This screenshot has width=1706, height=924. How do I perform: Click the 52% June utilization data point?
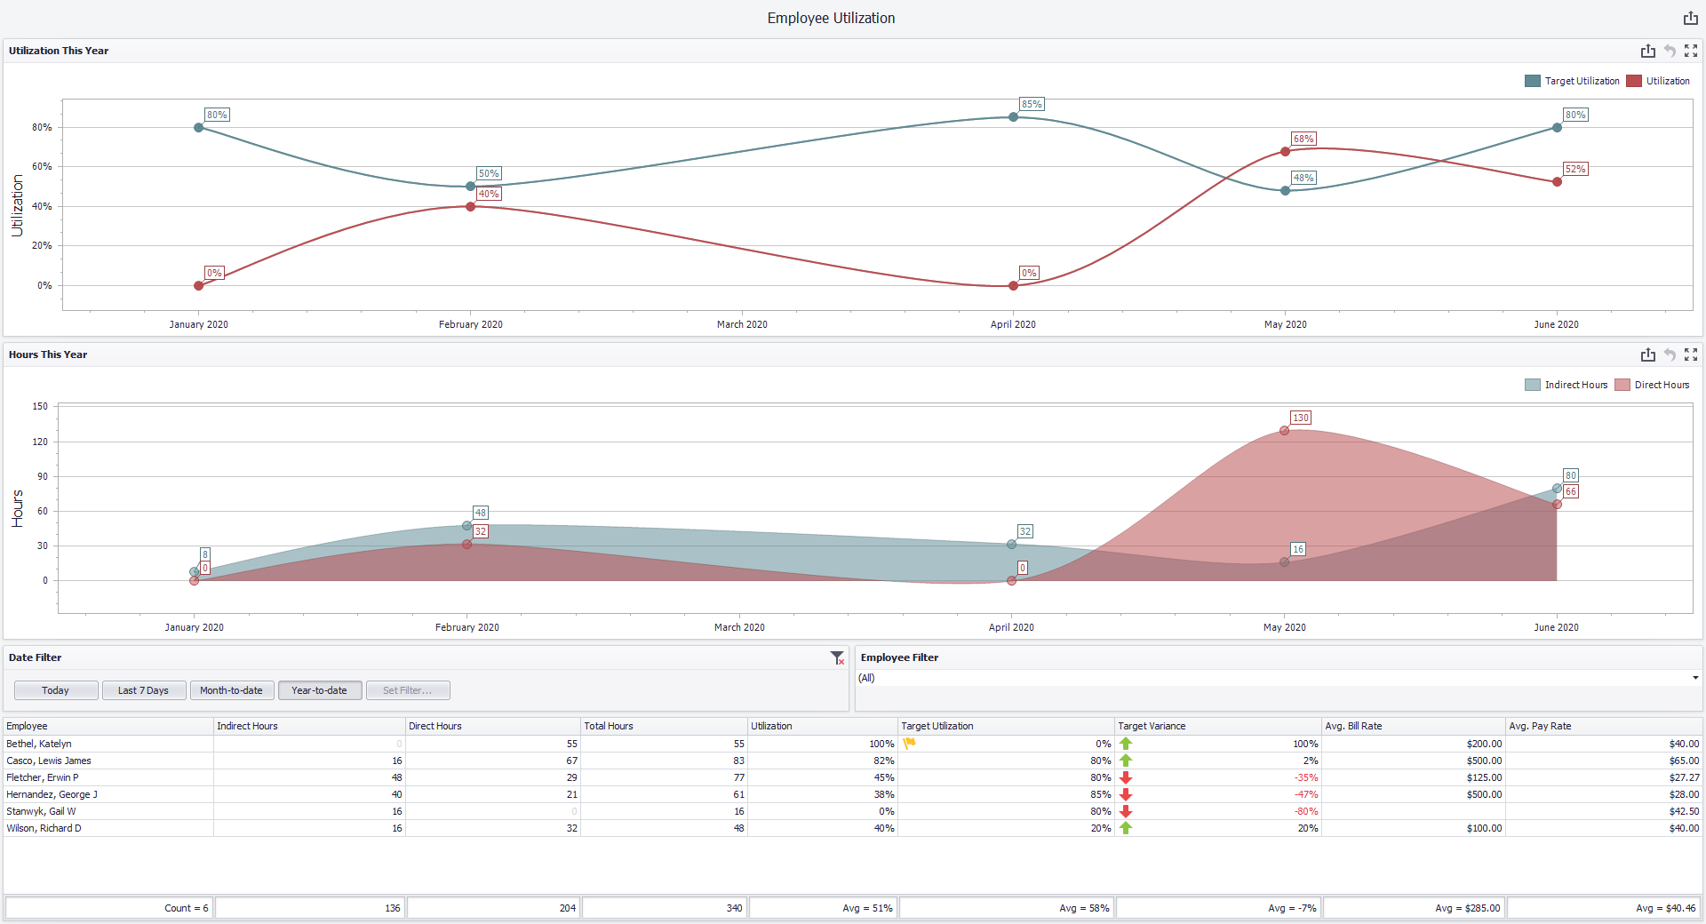click(x=1557, y=182)
